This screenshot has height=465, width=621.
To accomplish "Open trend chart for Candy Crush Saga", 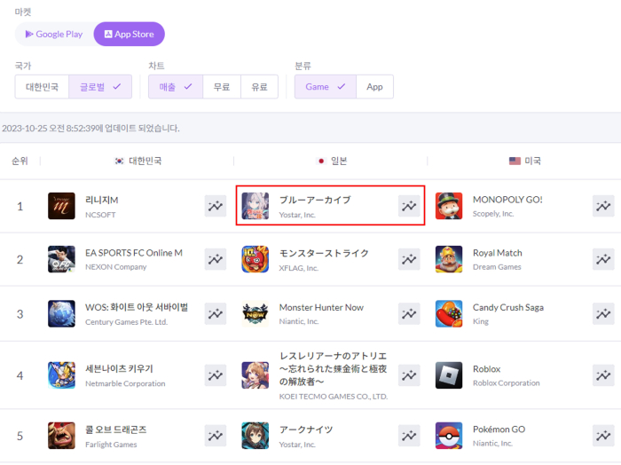I will pyautogui.click(x=603, y=313).
